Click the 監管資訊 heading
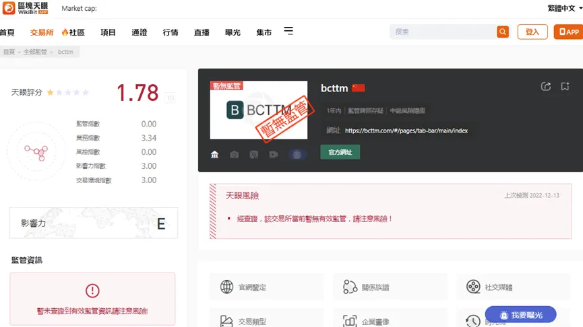Screen dimensions: 583x327 point(27,260)
